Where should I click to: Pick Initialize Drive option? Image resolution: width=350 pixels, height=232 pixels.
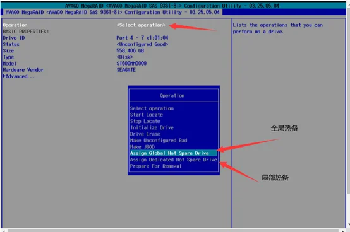[x=152, y=127]
